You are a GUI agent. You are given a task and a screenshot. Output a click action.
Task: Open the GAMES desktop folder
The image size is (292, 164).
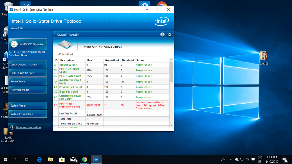pyautogui.click(x=264, y=58)
